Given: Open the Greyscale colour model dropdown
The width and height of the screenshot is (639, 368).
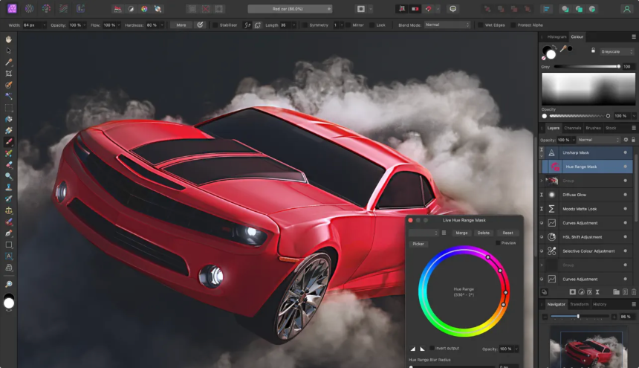Looking at the screenshot, I should pos(617,51).
